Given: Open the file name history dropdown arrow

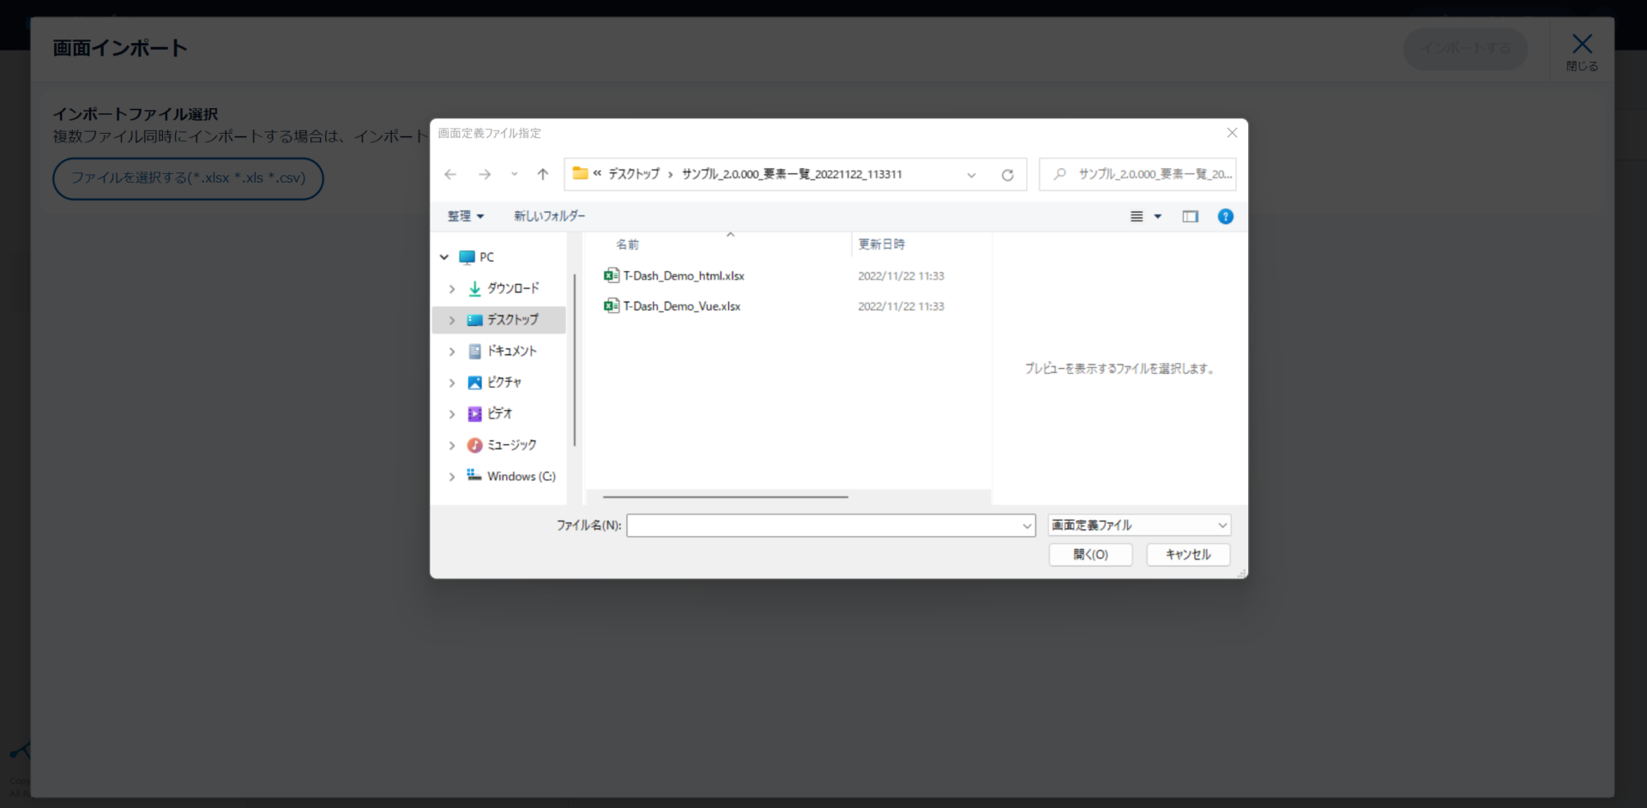Looking at the screenshot, I should coord(1026,526).
